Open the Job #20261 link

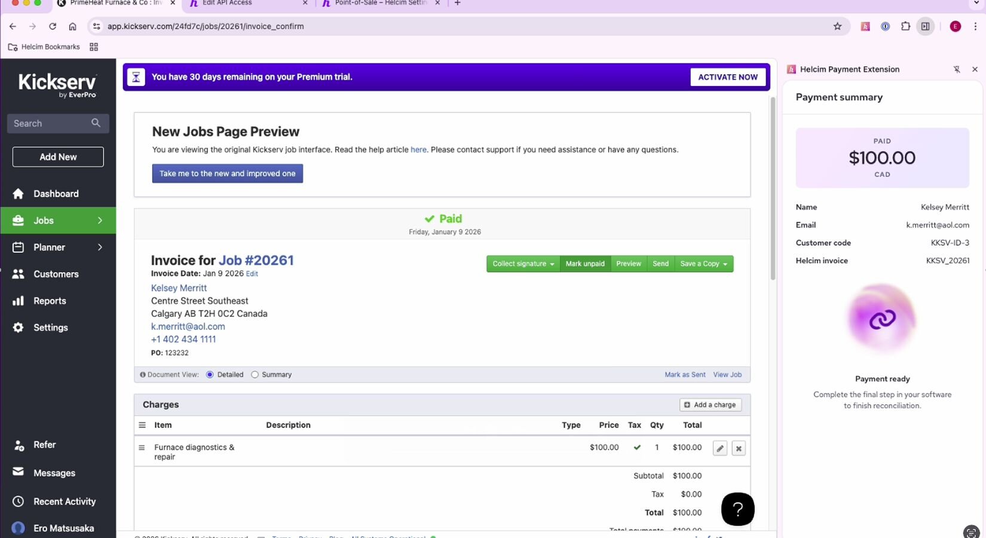click(256, 261)
